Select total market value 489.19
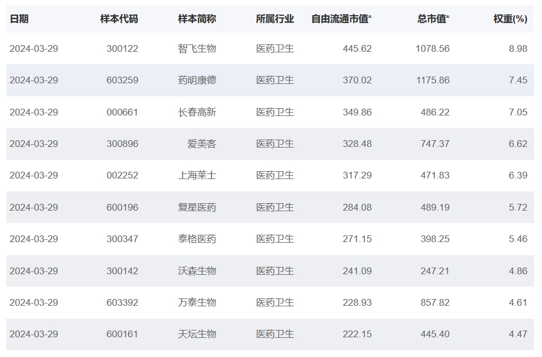The width and height of the screenshot is (542, 357). point(435,207)
